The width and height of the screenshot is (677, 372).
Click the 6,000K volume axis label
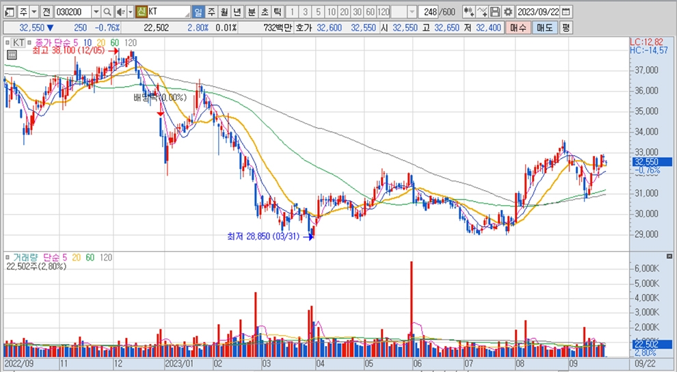coord(646,268)
